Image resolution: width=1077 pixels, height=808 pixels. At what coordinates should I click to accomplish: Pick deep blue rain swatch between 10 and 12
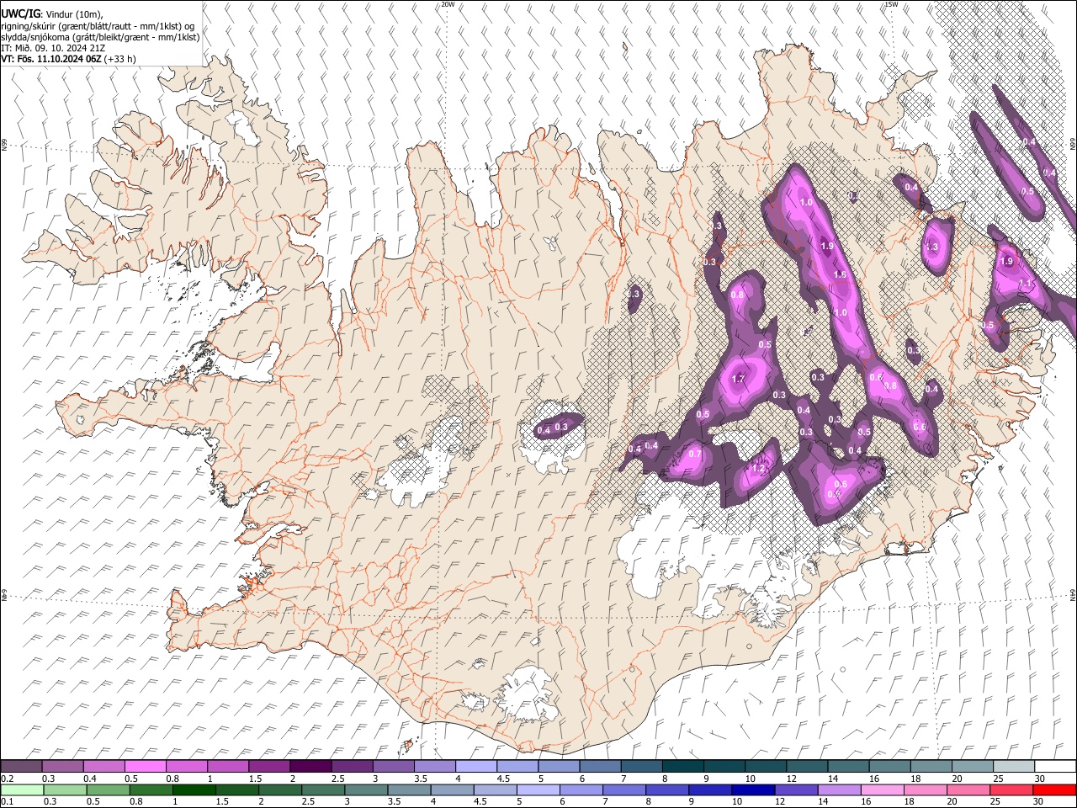[753, 790]
